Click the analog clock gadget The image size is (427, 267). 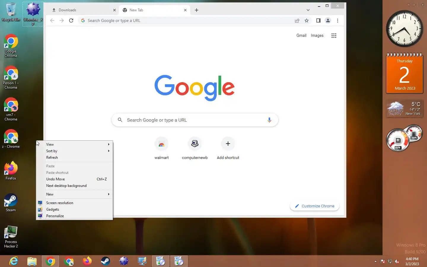coord(404,29)
